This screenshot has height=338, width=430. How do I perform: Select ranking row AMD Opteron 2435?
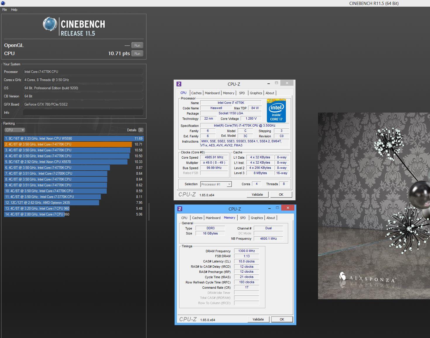pyautogui.click(x=74, y=203)
